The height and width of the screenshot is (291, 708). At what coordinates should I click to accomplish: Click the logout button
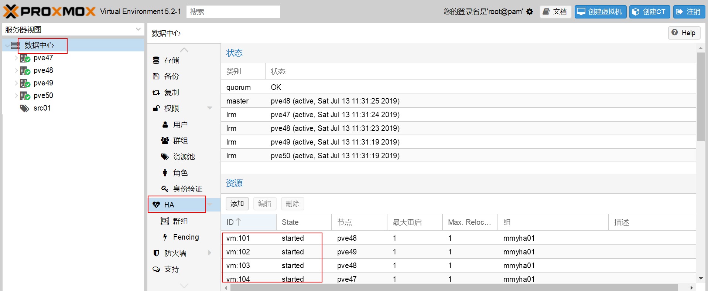click(x=689, y=12)
